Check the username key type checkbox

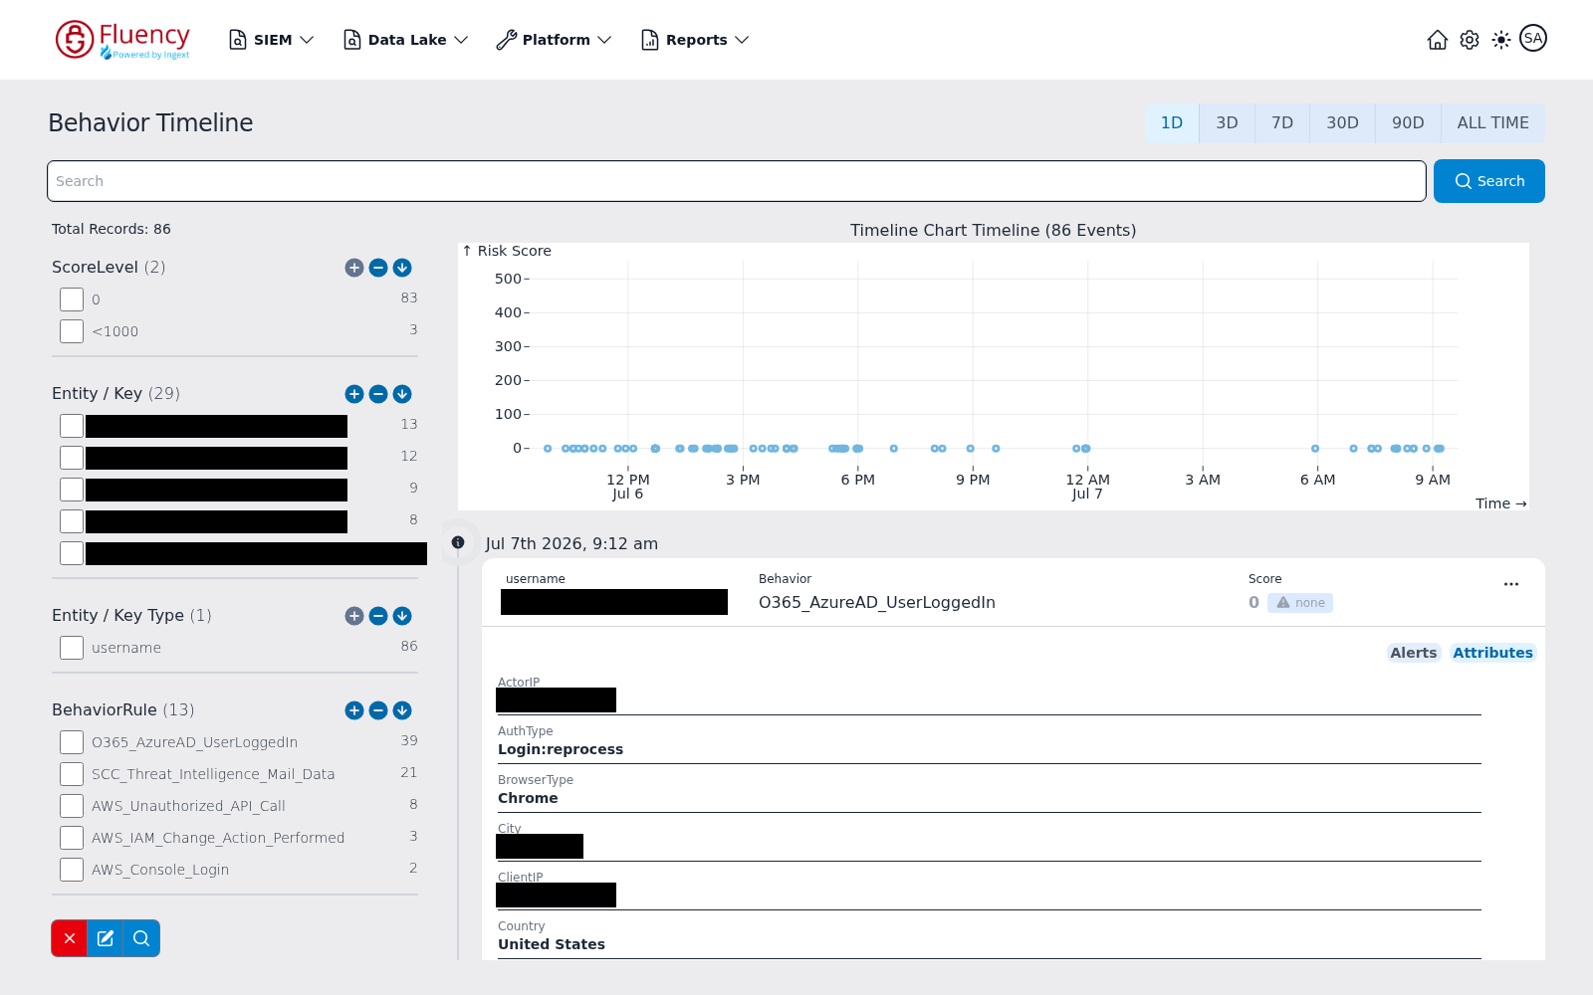click(72, 648)
